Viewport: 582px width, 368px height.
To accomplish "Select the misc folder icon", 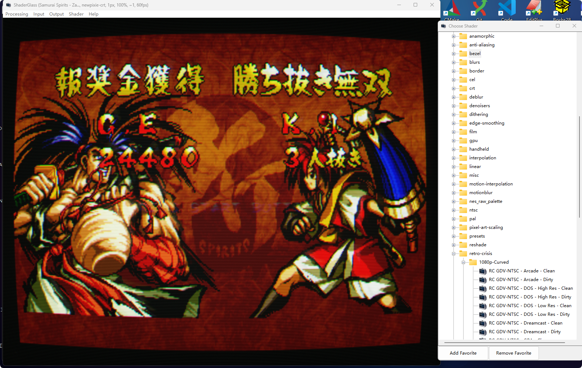I will (x=463, y=175).
